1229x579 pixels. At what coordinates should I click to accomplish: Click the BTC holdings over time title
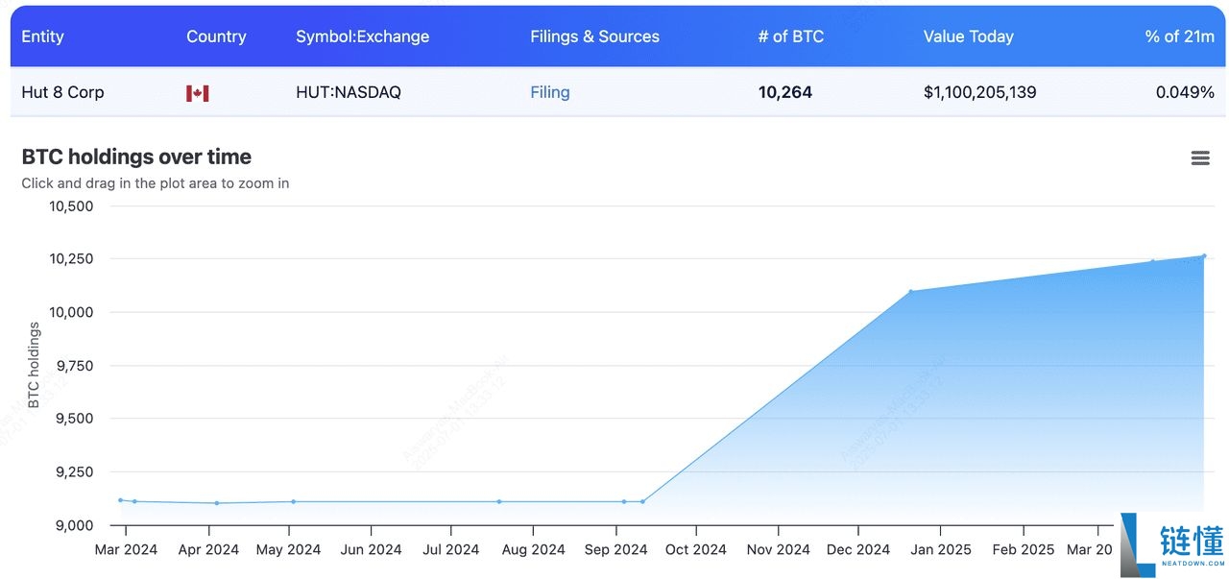tap(135, 157)
